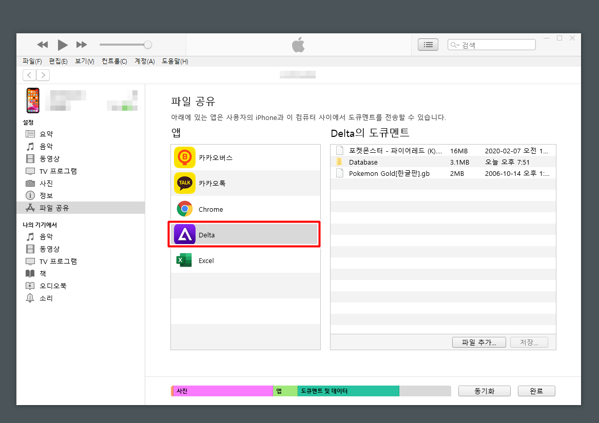The width and height of the screenshot is (599, 423).
Task: Focus the 검색 search field
Action: click(x=492, y=45)
